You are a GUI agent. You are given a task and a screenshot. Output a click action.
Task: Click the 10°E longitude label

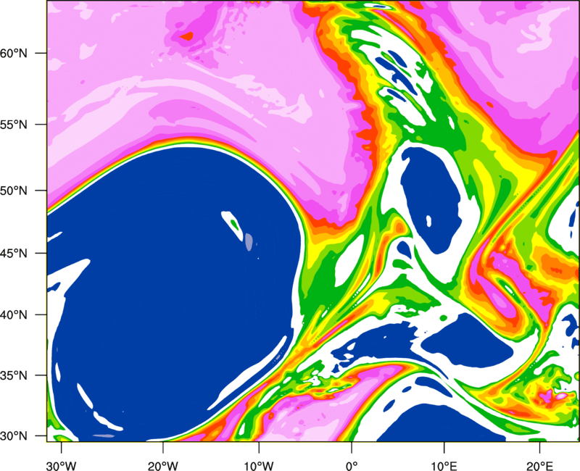[444, 466]
